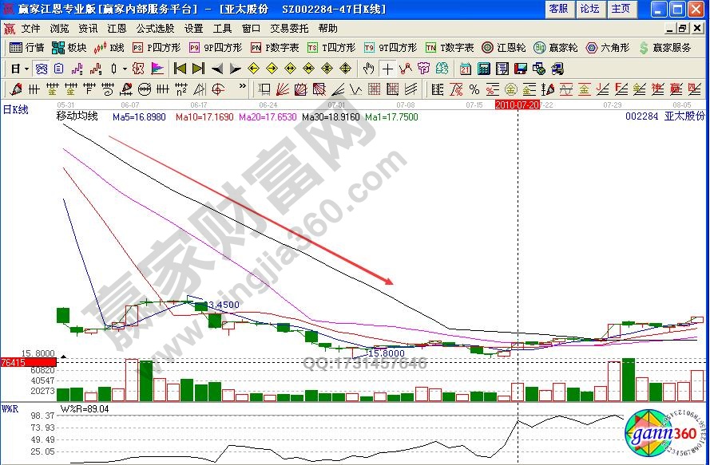Open the 江恩轮 Gann wheel tool
This screenshot has width=710, height=465.
click(x=503, y=48)
